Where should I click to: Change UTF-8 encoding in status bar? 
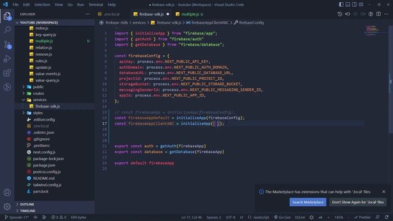[230, 217]
